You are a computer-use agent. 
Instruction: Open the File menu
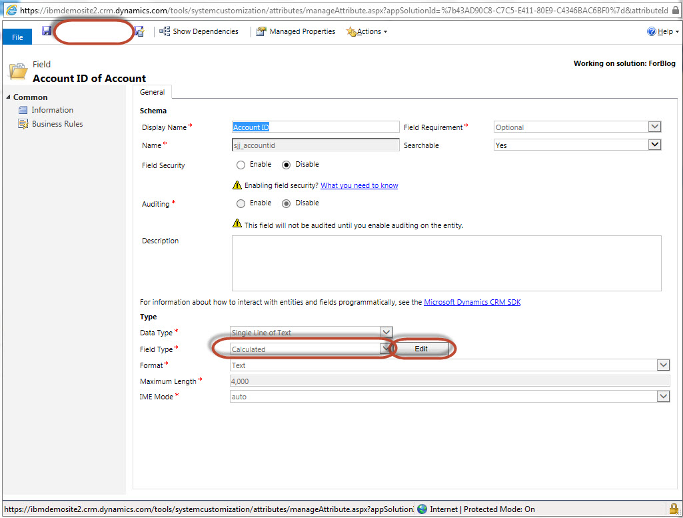coord(17,37)
